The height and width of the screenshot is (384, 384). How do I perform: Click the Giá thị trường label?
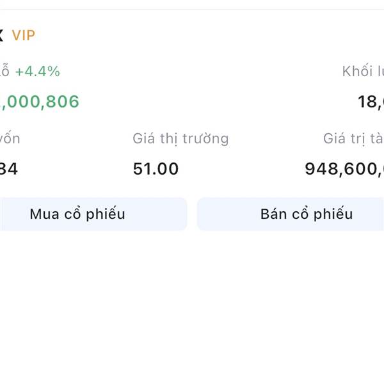point(180,138)
